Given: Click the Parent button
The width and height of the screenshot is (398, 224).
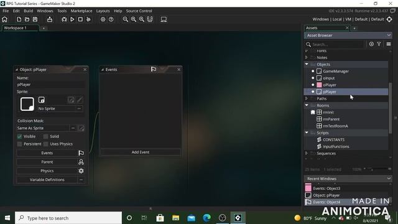Looking at the screenshot, I should tap(47, 162).
